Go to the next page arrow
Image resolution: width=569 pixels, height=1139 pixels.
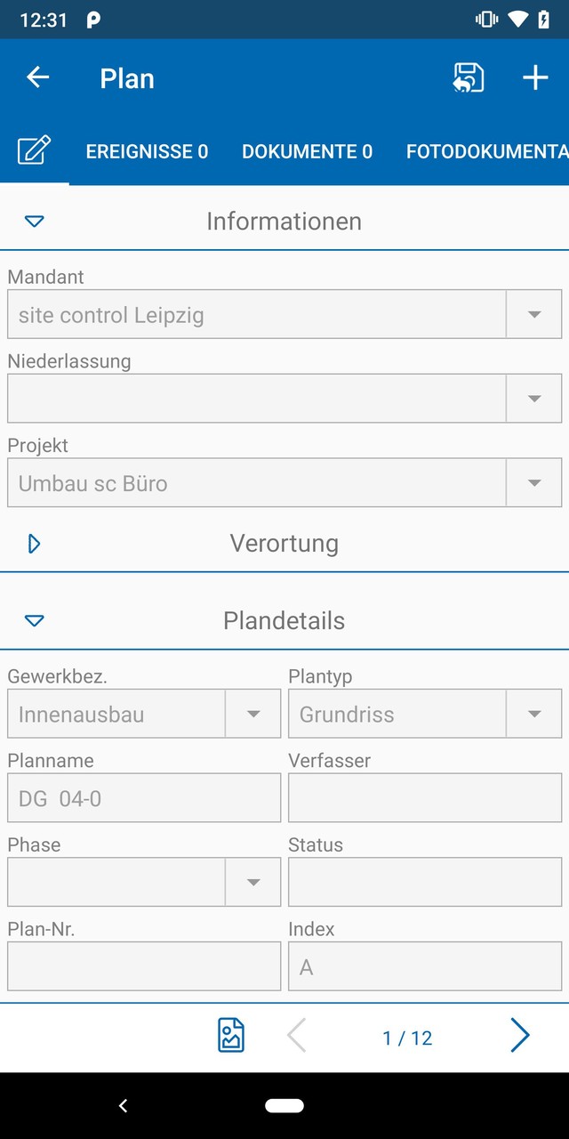click(x=520, y=1035)
